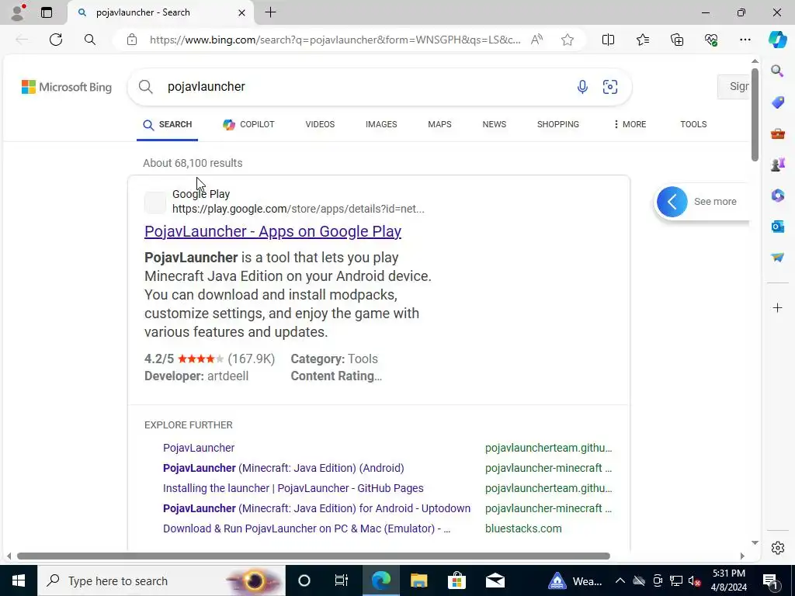Expand the MORE dropdown
The image size is (795, 596).
click(x=630, y=125)
